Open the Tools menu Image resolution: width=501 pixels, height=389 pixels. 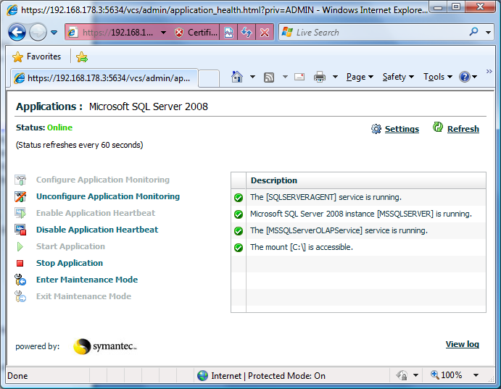pyautogui.click(x=438, y=77)
